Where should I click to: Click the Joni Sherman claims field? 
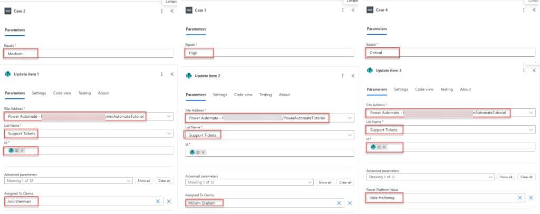tap(84, 201)
